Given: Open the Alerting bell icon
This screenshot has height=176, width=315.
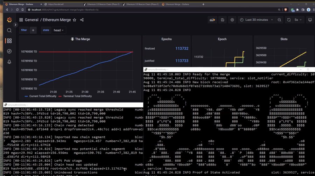Looking at the screenshot, I should point(9,62).
